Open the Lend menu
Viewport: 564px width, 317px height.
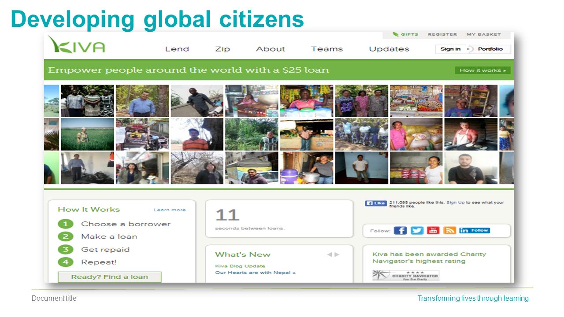point(177,49)
